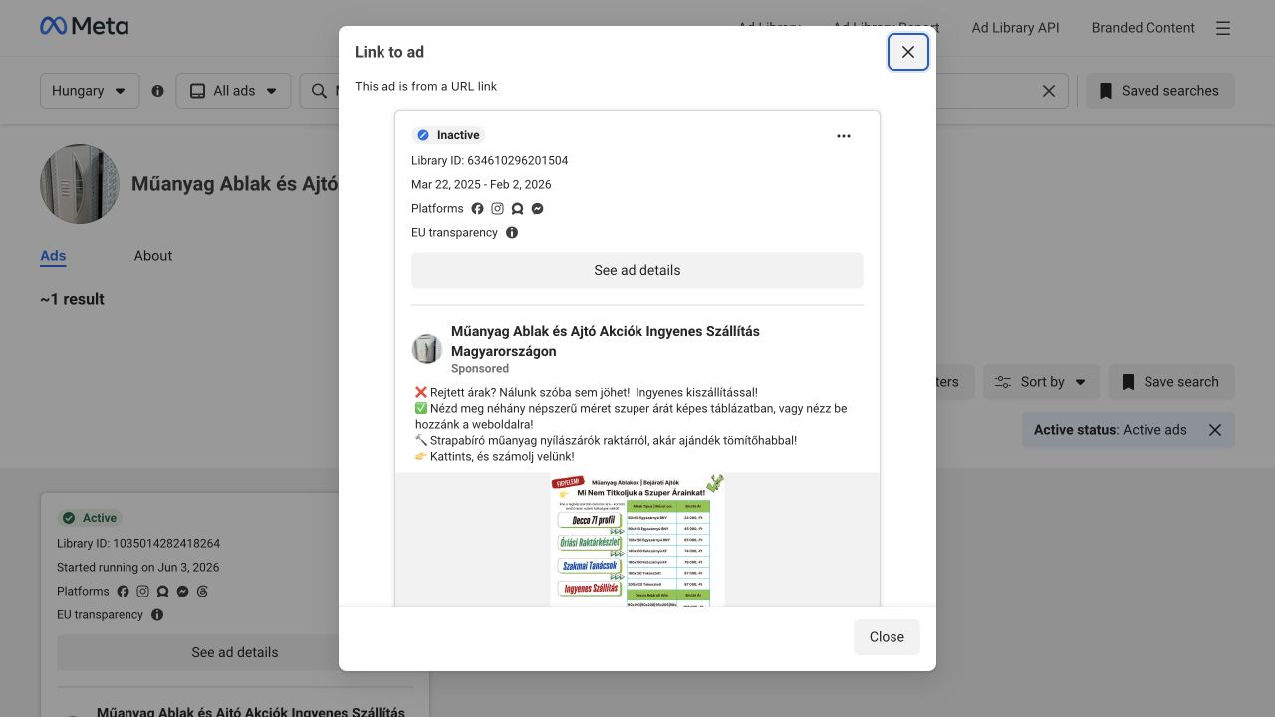Click the Close button in the dialog footer

[887, 637]
